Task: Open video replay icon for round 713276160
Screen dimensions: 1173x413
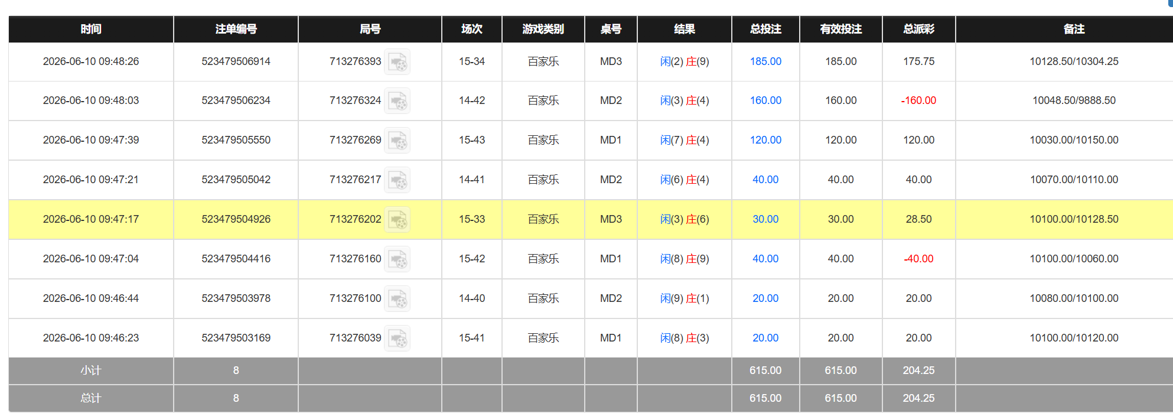Action: [397, 259]
